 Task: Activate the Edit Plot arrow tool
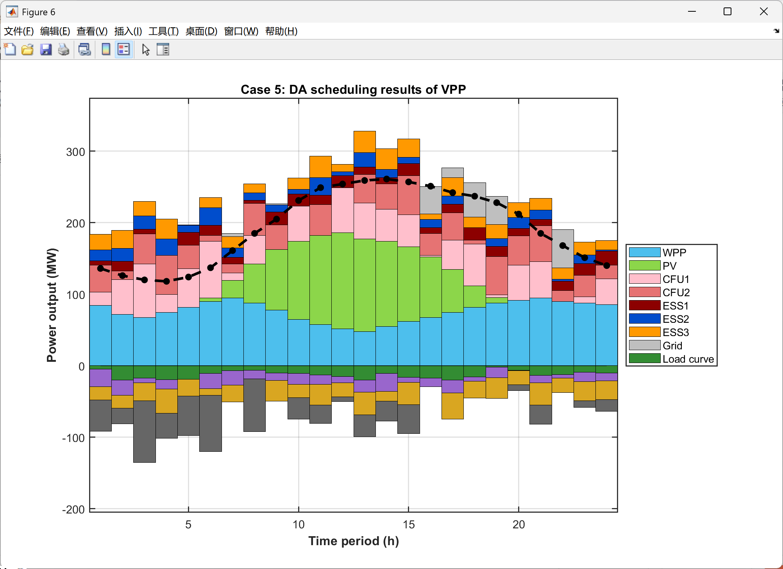coord(146,50)
